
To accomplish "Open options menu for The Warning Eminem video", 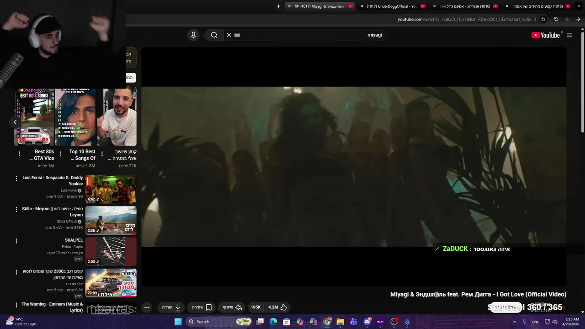I will (x=16, y=305).
